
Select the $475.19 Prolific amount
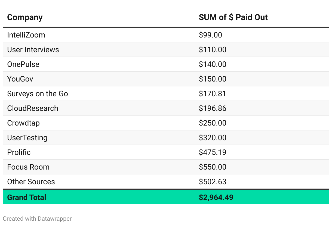tap(212, 152)
